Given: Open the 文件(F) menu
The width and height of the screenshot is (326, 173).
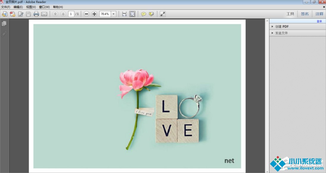Looking at the screenshot, I should pos(6,7).
